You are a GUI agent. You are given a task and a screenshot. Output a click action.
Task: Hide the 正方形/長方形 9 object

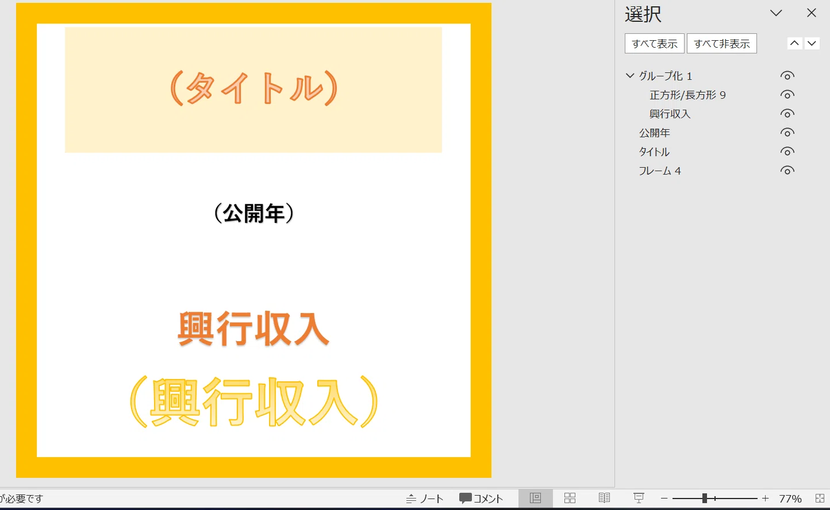[787, 95]
